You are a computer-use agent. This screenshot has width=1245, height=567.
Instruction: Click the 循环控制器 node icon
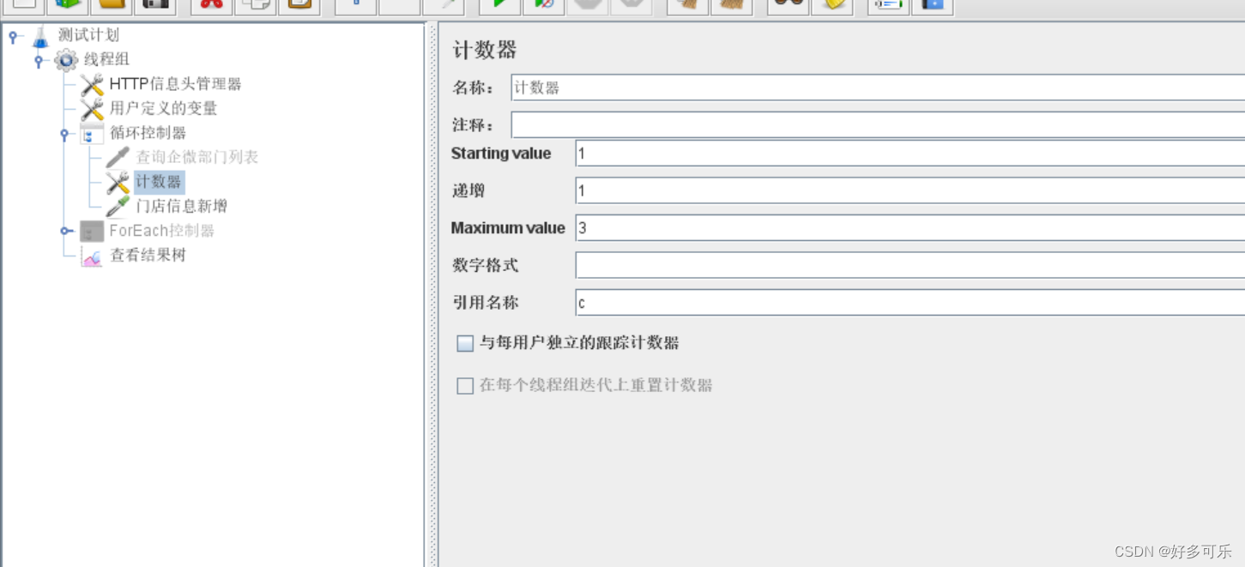click(92, 133)
